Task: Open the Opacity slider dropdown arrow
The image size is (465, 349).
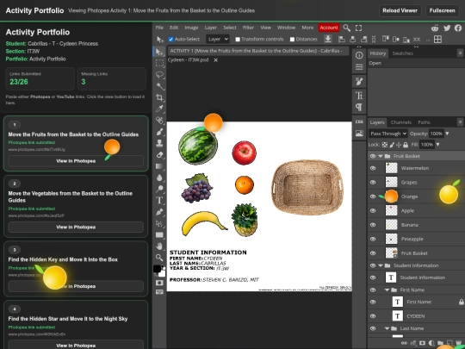Action: (447, 134)
